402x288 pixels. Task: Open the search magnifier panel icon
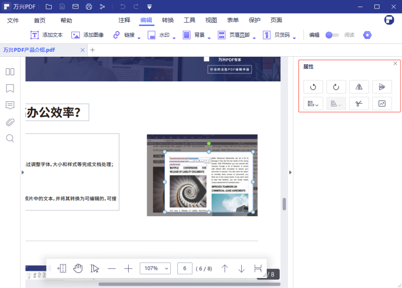(x=10, y=139)
